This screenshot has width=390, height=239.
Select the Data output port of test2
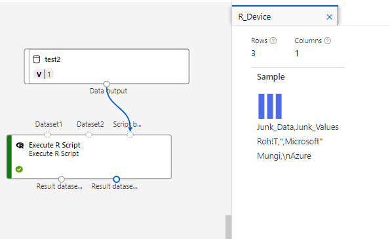coord(107,84)
